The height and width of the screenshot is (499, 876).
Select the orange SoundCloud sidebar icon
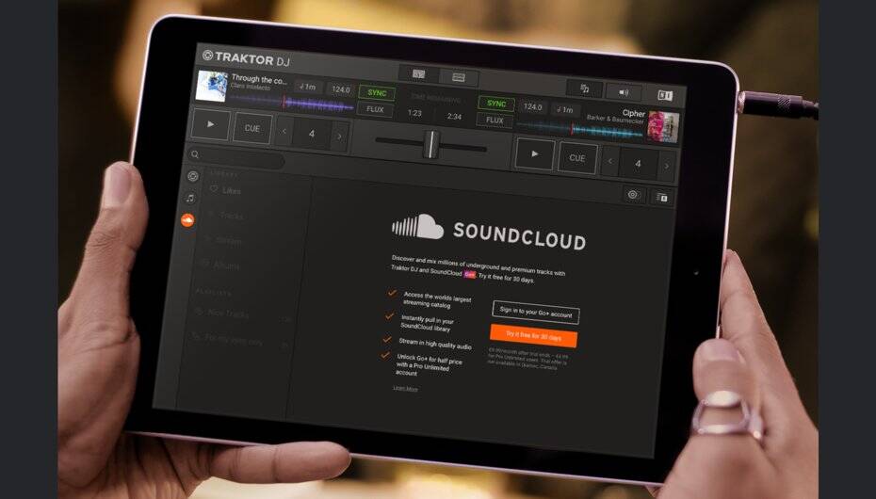click(187, 221)
